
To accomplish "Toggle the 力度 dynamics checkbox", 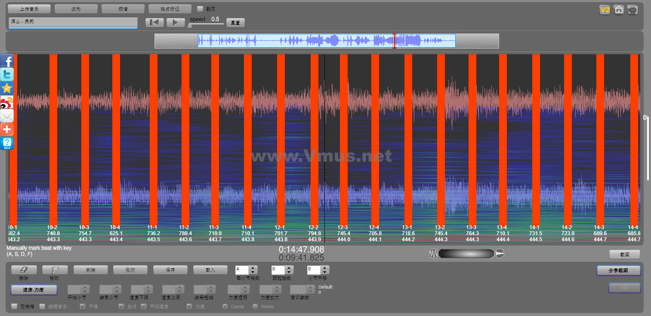I will tap(189, 307).
